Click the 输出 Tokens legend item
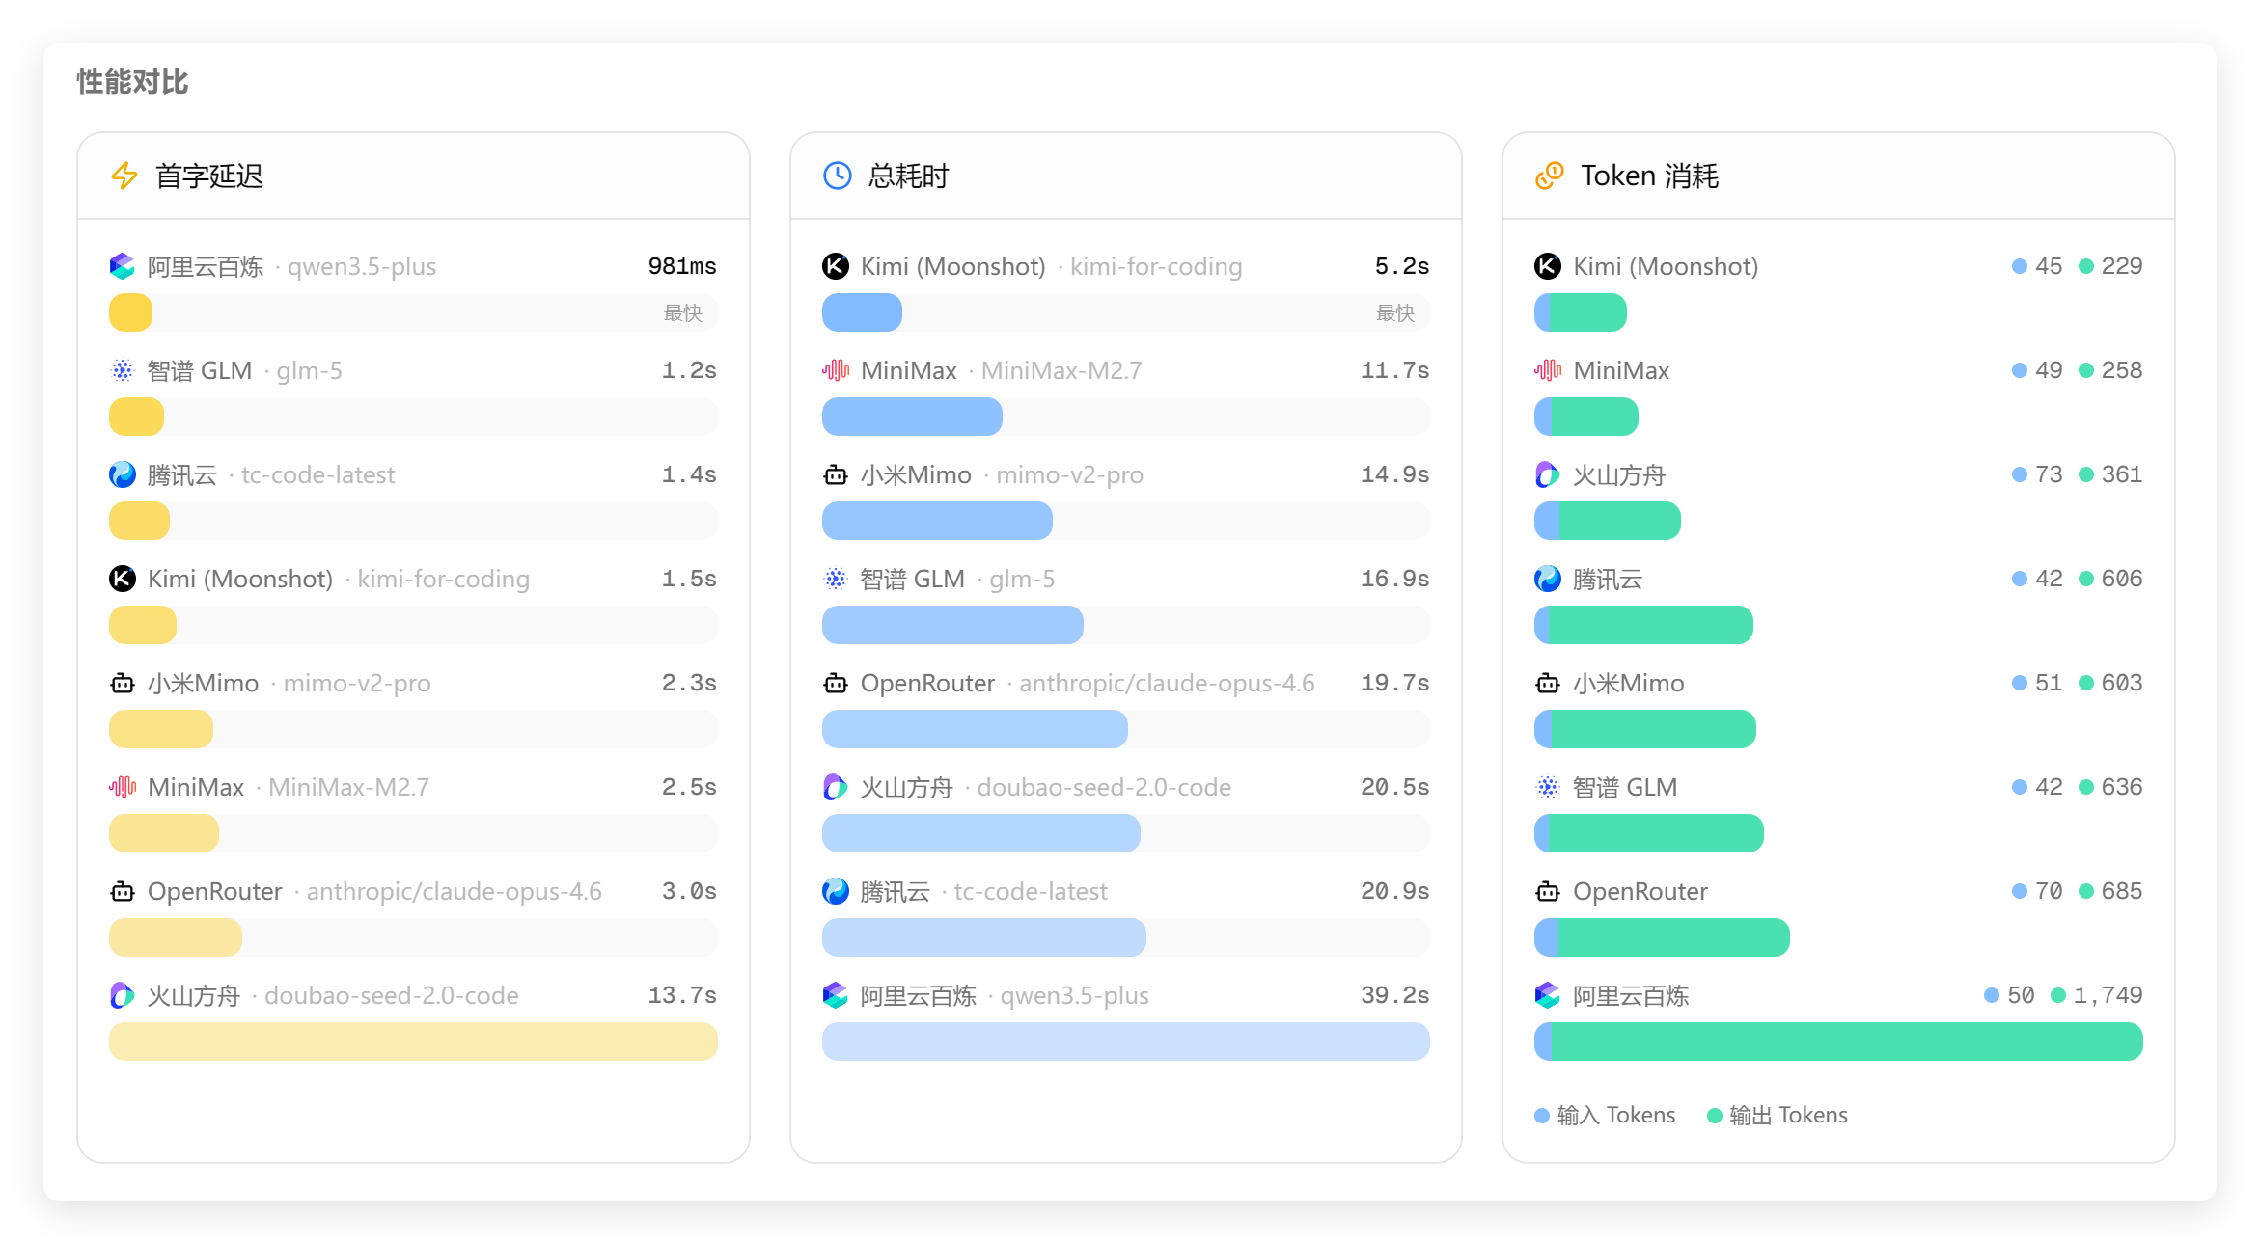This screenshot has height=1244, width=2260. pyautogui.click(x=1777, y=1115)
